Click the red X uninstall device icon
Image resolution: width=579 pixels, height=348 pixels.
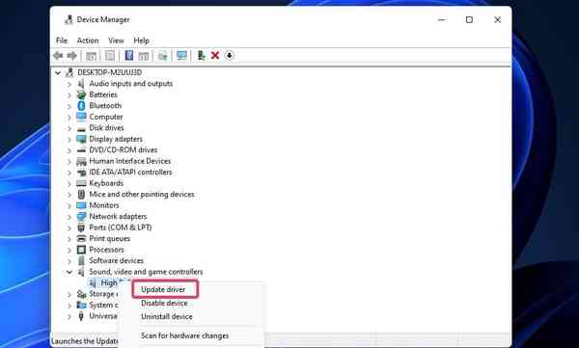[215, 56]
